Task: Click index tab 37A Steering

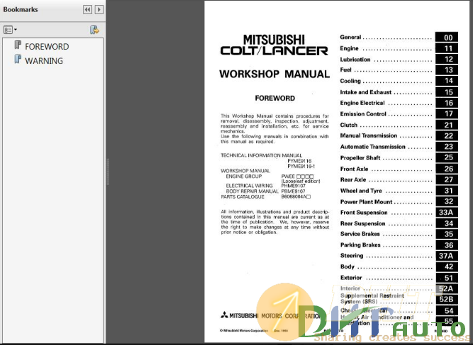Action: pos(447,256)
